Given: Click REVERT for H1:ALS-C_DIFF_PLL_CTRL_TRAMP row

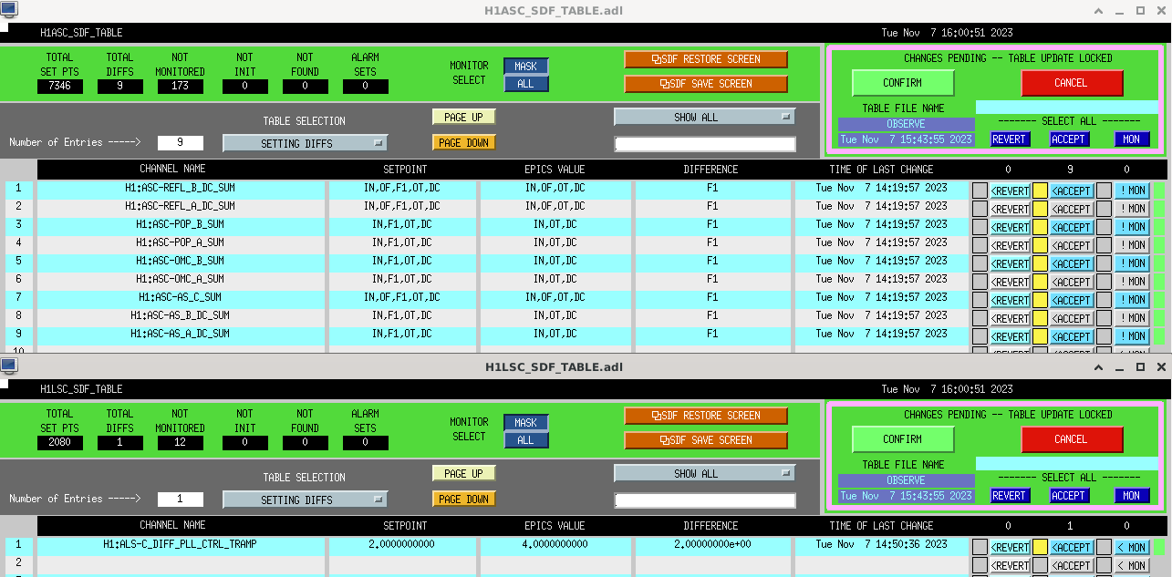Looking at the screenshot, I should pos(1010,548).
